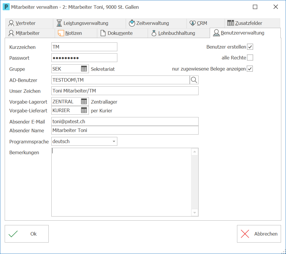The width and height of the screenshot is (286, 254).
Task: Click into the Kurzzeichen field
Action: [84, 47]
